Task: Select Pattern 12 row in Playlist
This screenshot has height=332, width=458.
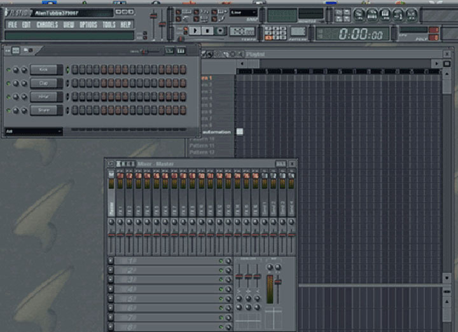Action: point(211,152)
